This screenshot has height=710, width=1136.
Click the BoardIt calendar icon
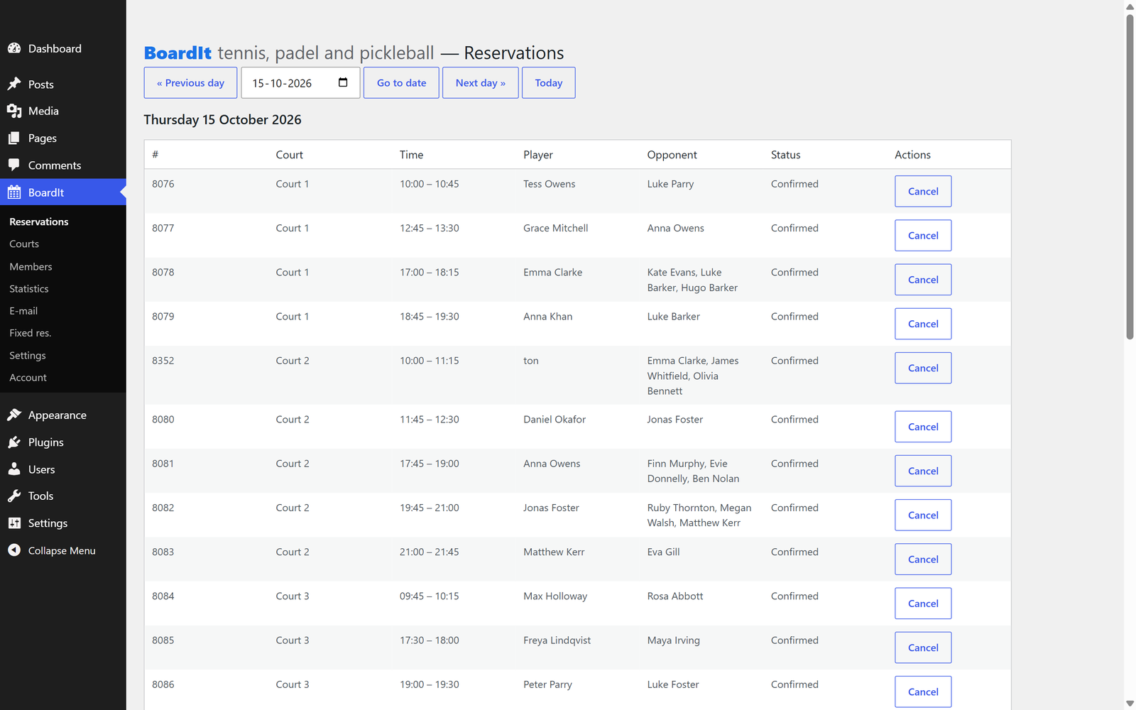click(x=14, y=192)
